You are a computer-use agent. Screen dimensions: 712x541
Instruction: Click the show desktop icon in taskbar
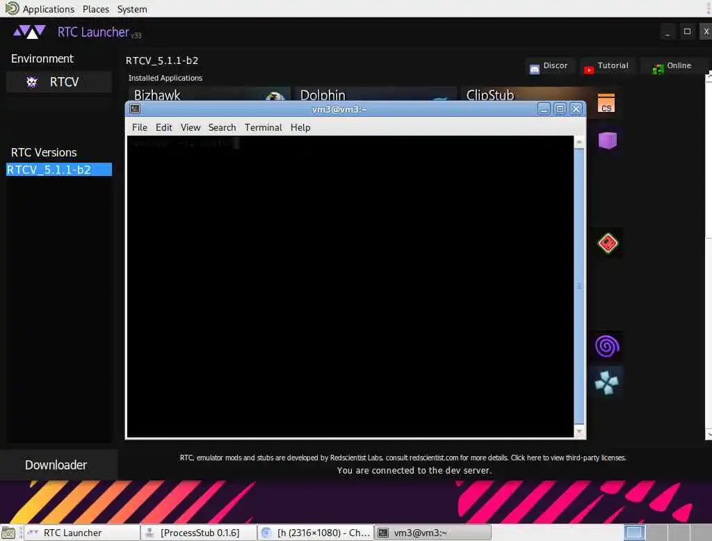point(8,533)
